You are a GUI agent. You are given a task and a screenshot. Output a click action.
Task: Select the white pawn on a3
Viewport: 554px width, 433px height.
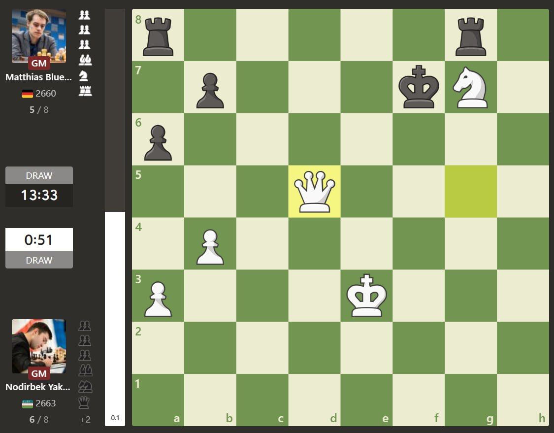(158, 299)
